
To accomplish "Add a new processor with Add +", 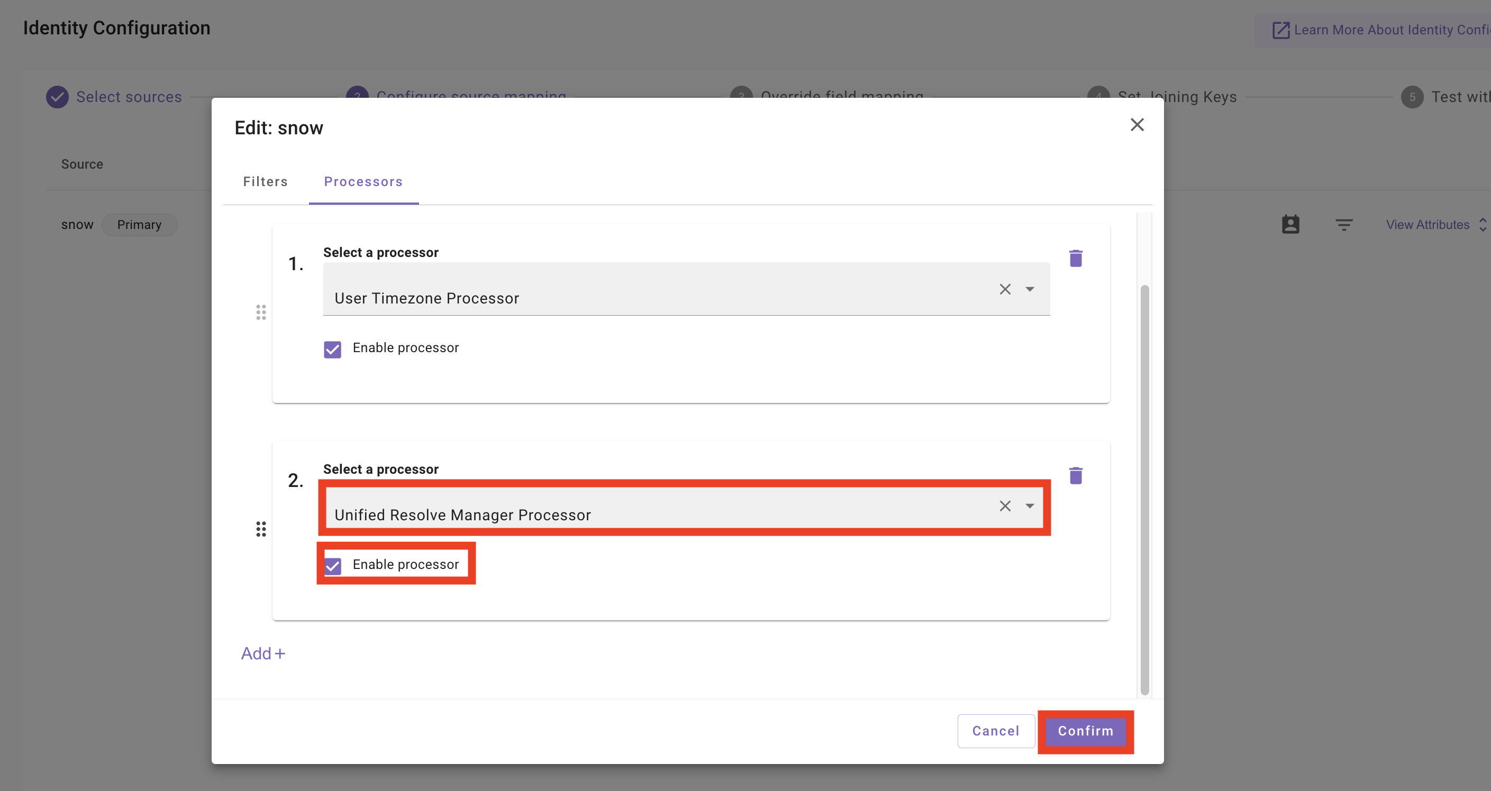I will 263,654.
